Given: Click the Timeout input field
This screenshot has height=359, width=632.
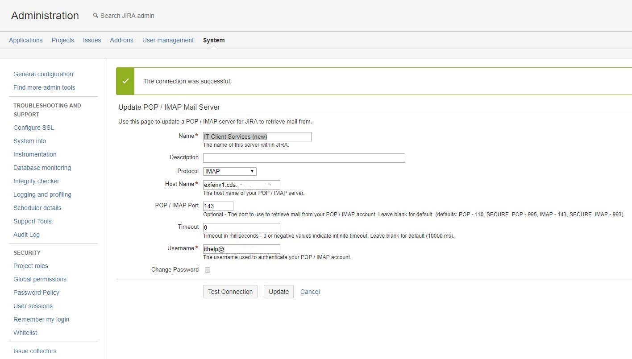Looking at the screenshot, I should coord(241,227).
